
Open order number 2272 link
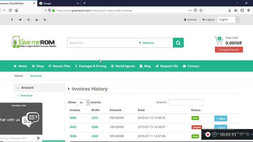click(95, 118)
